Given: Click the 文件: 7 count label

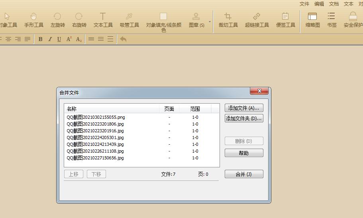Looking at the screenshot, I should point(168,174).
